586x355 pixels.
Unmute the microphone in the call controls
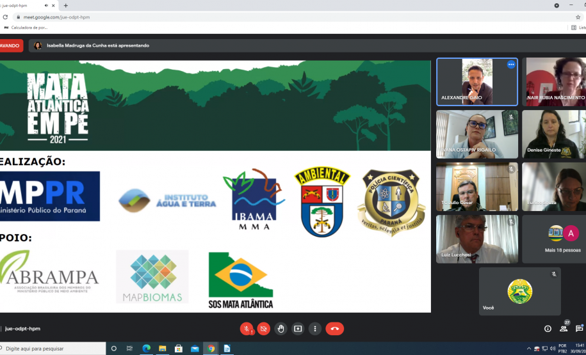coord(247,329)
